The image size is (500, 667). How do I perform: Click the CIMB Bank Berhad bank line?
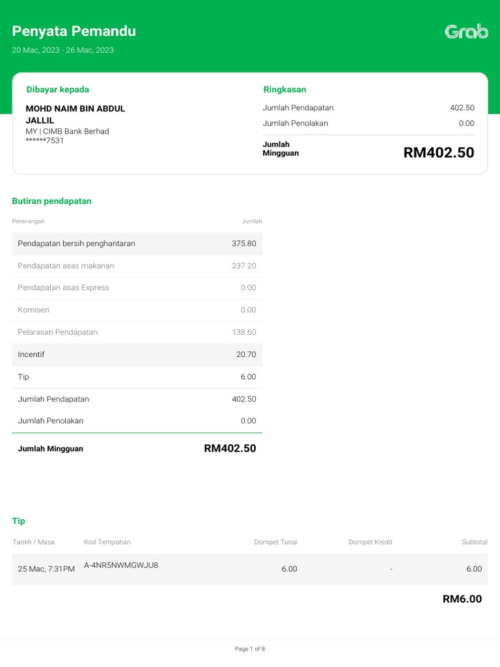[x=67, y=131]
